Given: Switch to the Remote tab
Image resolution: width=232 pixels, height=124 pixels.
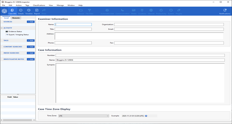Looking at the screenshot, I should point(16,18).
